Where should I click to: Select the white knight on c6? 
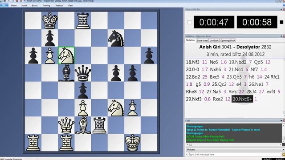pos(66,56)
